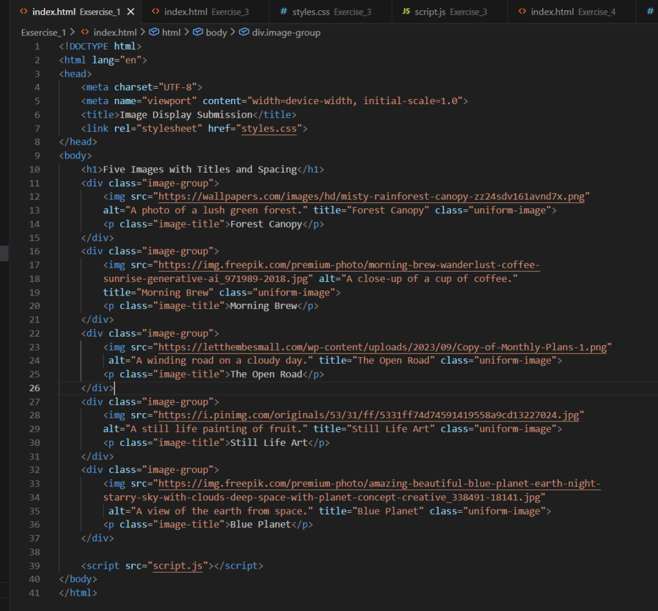Viewport: 658px width, 611px height.
Task: Click the symbol icon beside div.image-group breadcrumb
Action: pos(244,32)
